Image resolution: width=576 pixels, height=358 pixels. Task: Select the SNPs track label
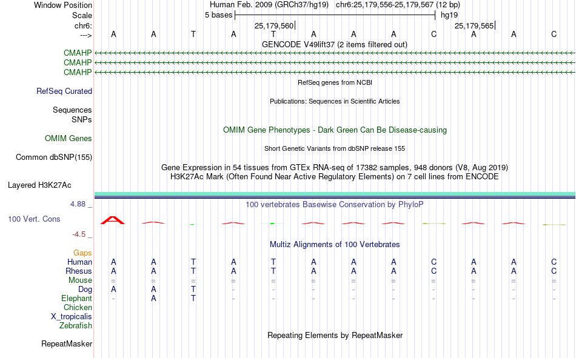click(x=82, y=120)
